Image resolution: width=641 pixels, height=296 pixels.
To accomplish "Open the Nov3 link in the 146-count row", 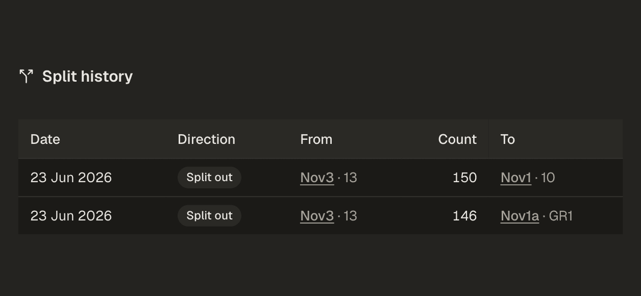I will click(317, 216).
